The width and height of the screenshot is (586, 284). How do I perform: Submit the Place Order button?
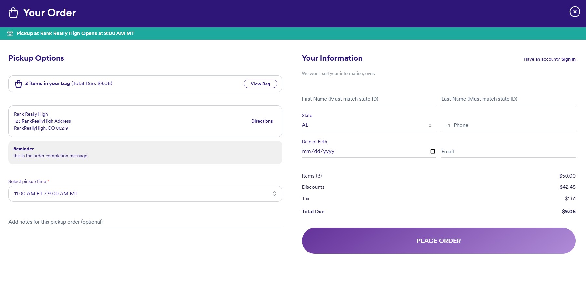(439, 241)
